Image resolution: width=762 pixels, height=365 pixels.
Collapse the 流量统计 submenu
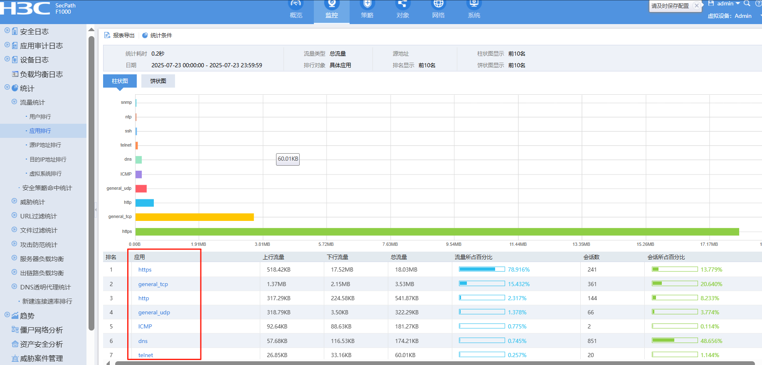click(14, 102)
